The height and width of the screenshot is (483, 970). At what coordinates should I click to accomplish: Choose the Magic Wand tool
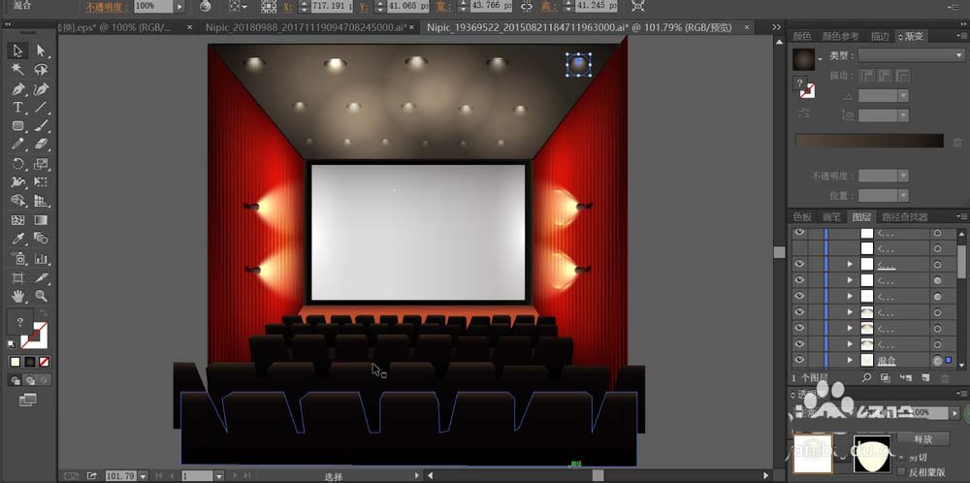coord(17,69)
